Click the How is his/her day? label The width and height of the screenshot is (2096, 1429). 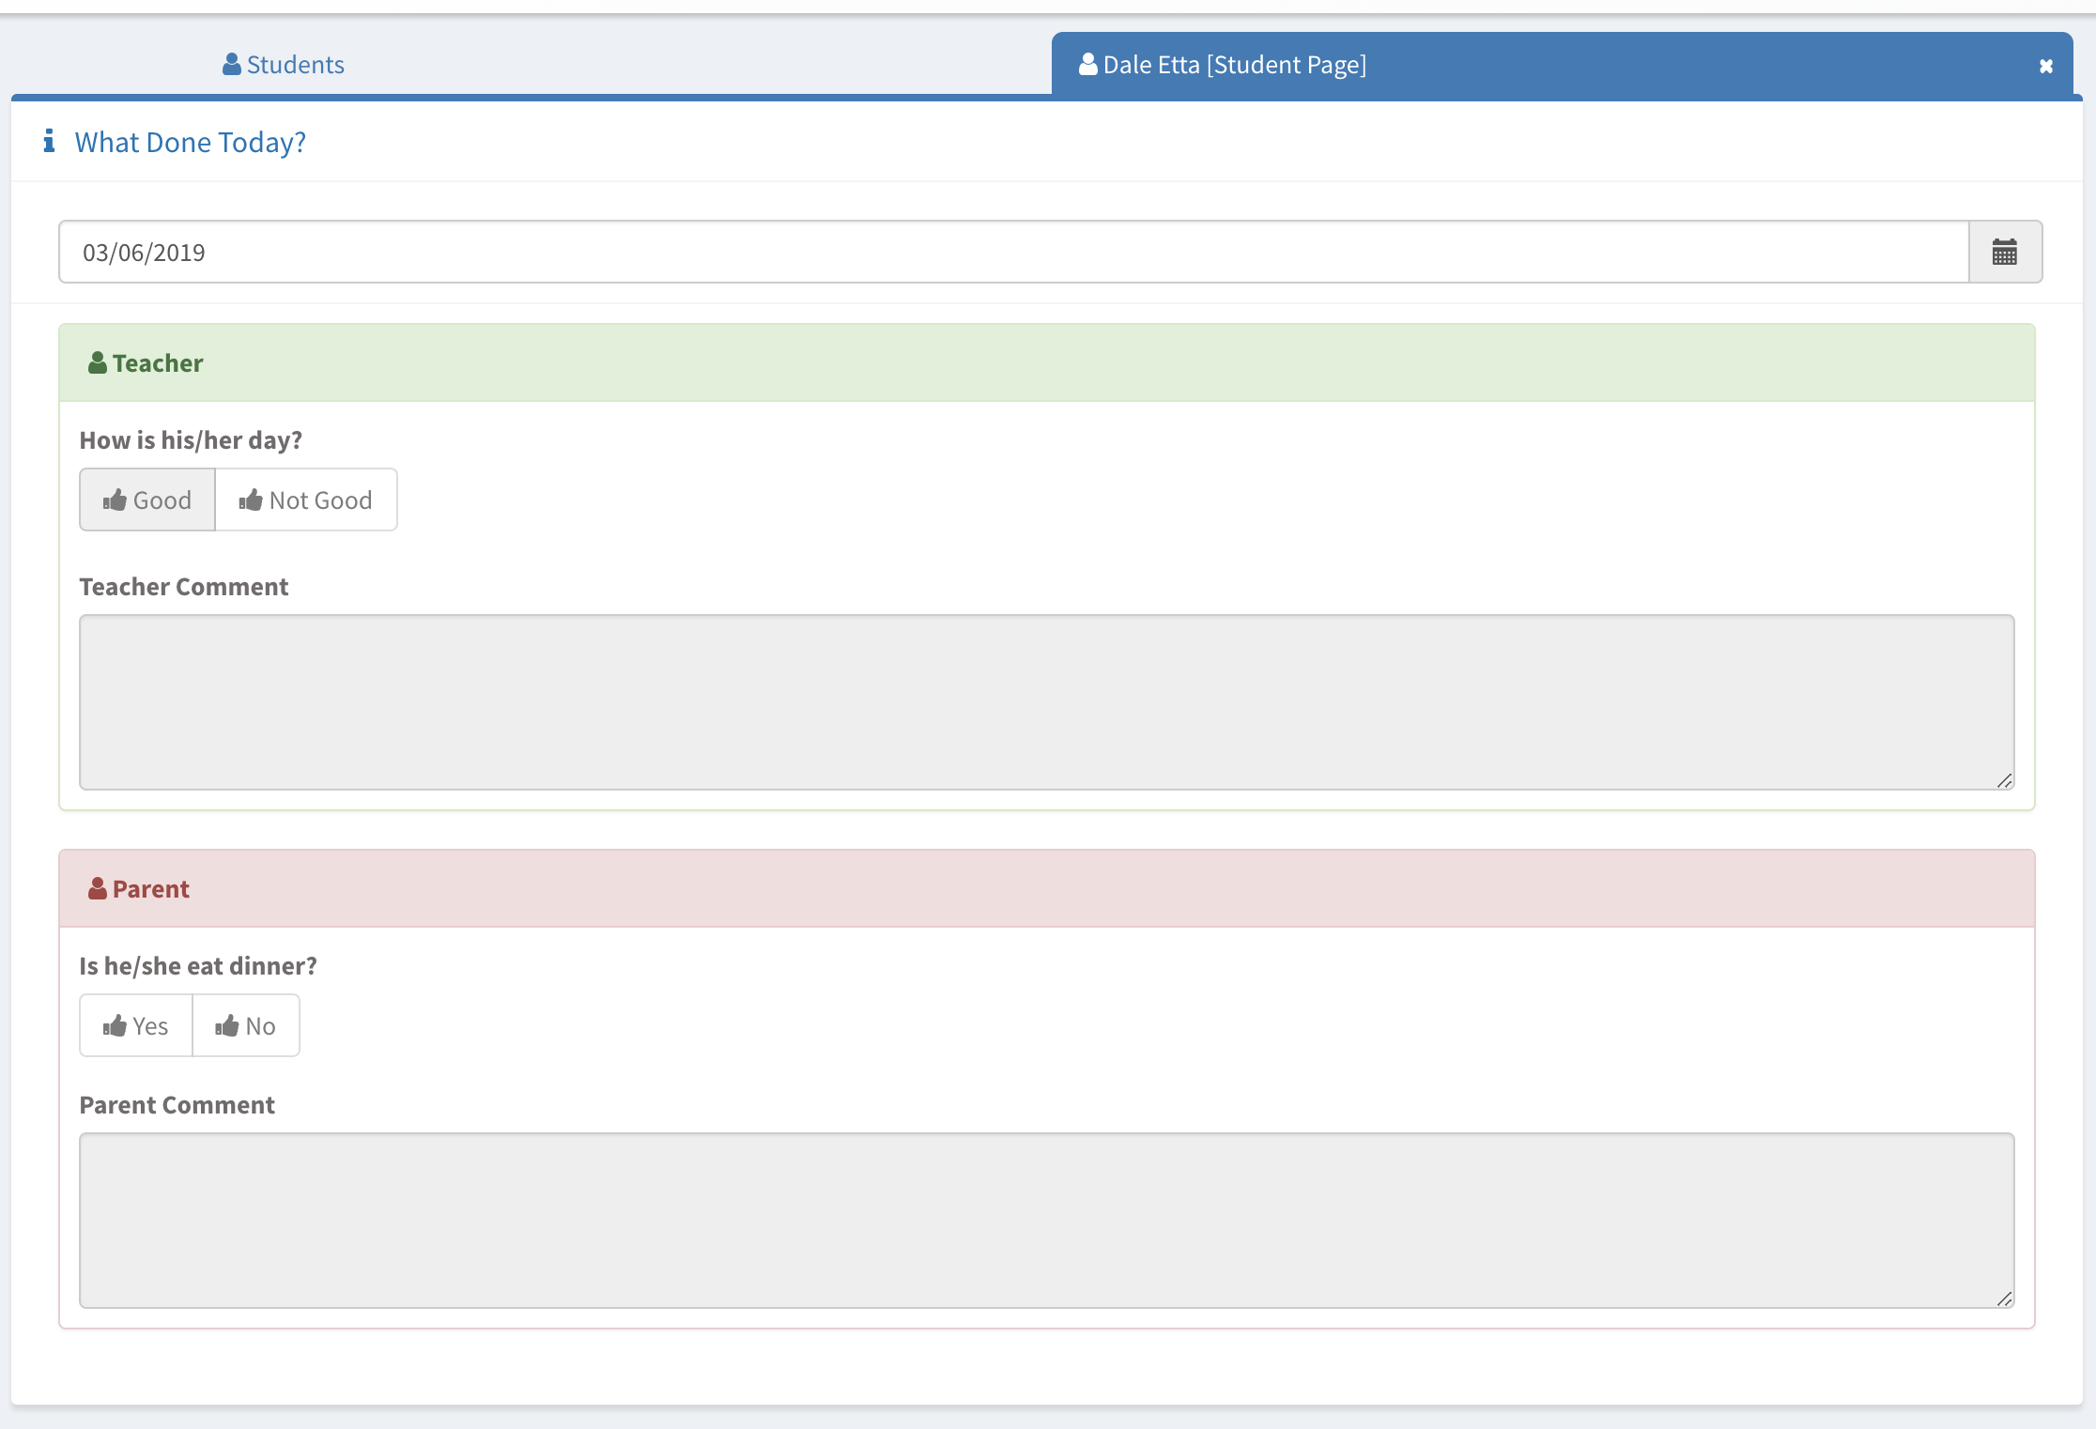click(191, 440)
